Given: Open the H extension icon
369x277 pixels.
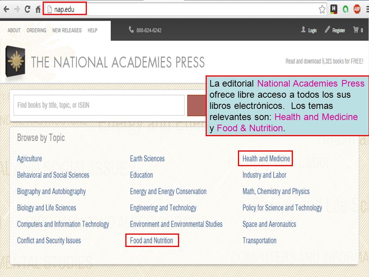Looking at the screenshot, I should 334,9.
